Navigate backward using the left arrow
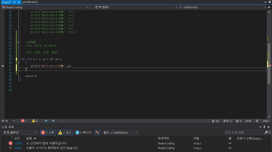The height and width of the screenshot is (152, 272). 46,121
